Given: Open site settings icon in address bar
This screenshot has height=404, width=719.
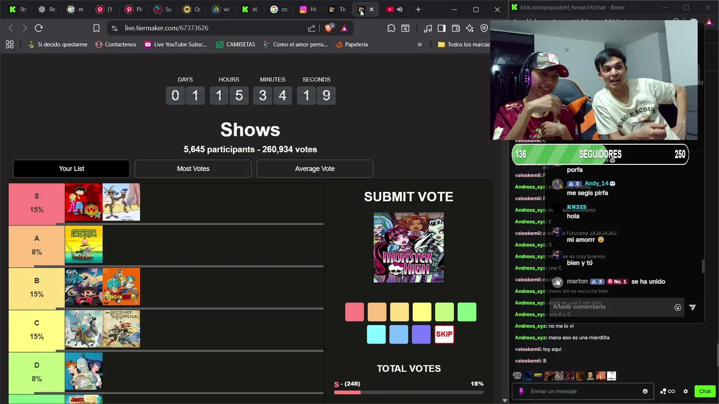Looking at the screenshot, I should tap(115, 28).
